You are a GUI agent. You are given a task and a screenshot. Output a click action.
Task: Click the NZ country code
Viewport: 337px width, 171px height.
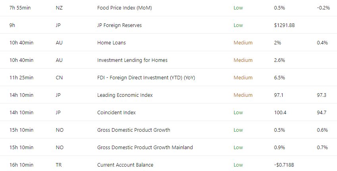(x=60, y=8)
